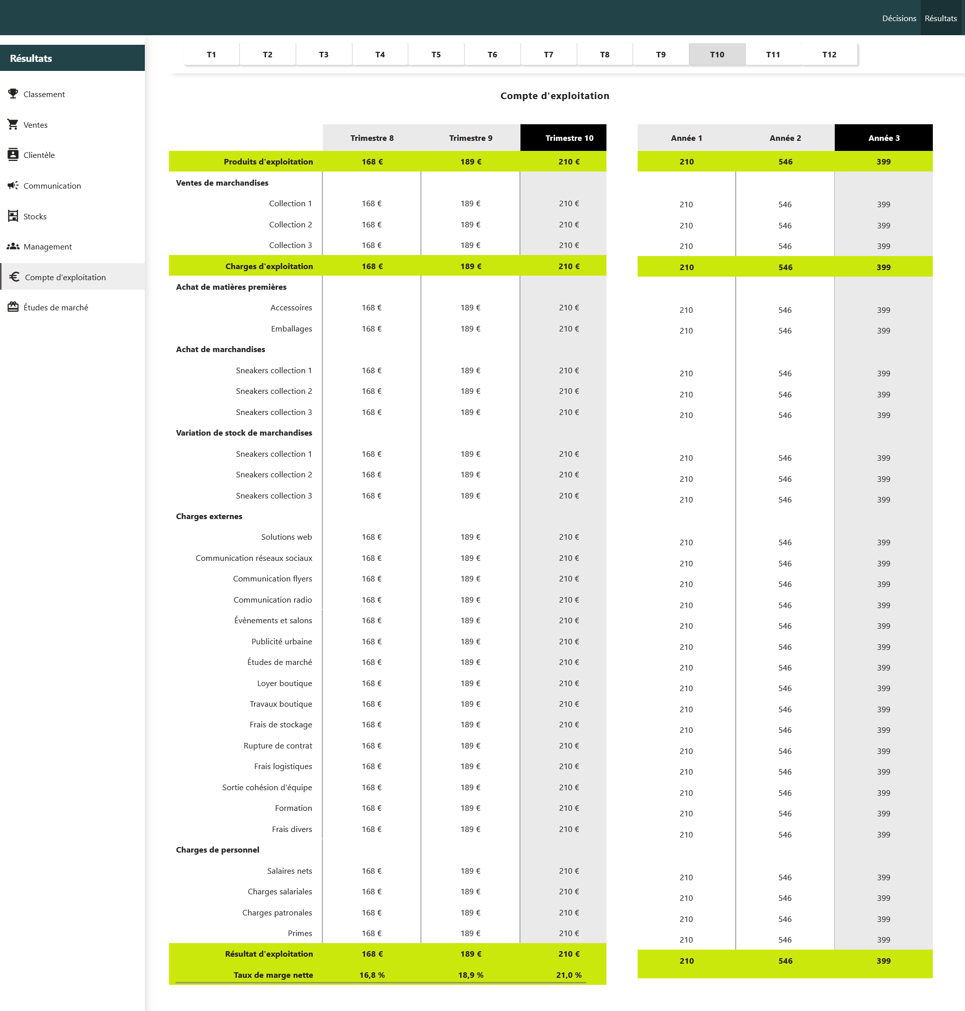This screenshot has width=965, height=1011.
Task: Click the Ventes de marchandises section heading
Action: (x=222, y=183)
